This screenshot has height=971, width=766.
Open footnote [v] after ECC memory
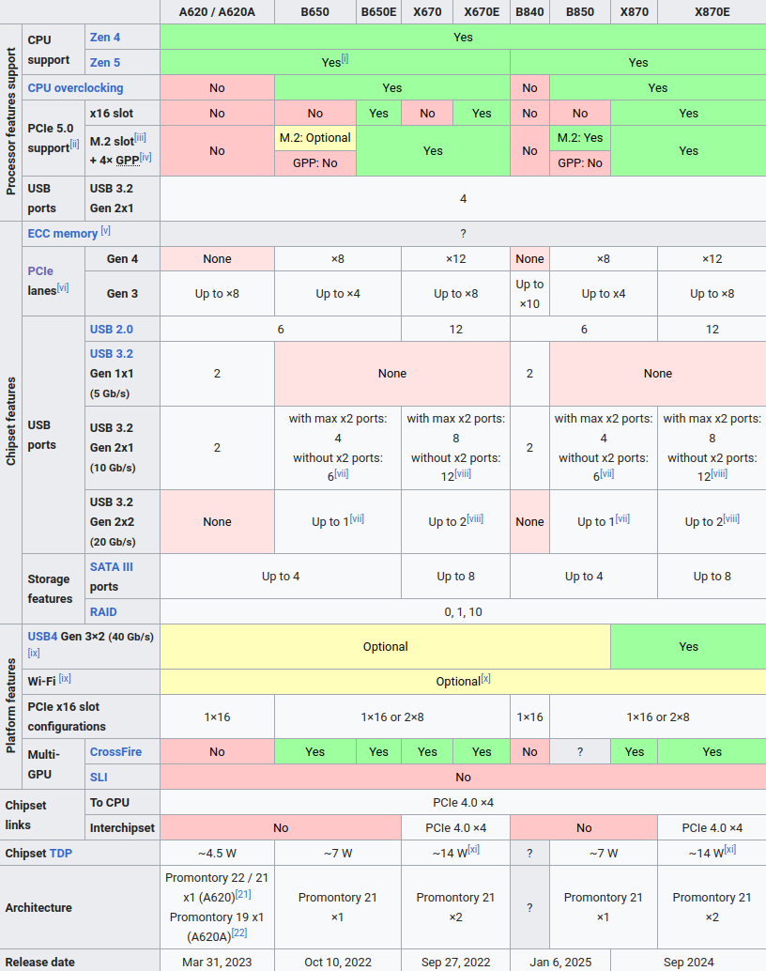(x=105, y=230)
